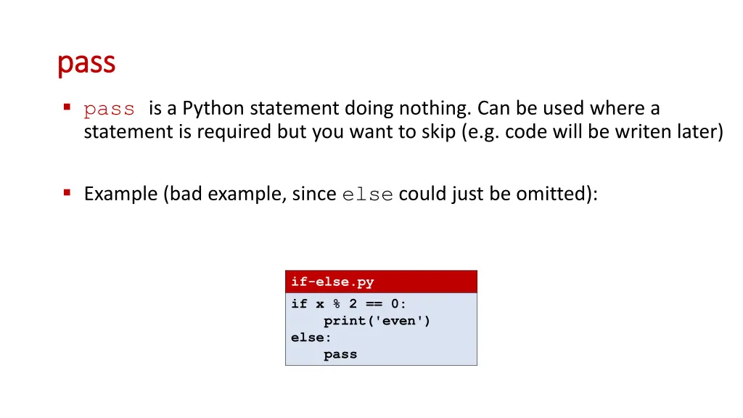Click the "%" modulo operator in the code

tap(337, 304)
